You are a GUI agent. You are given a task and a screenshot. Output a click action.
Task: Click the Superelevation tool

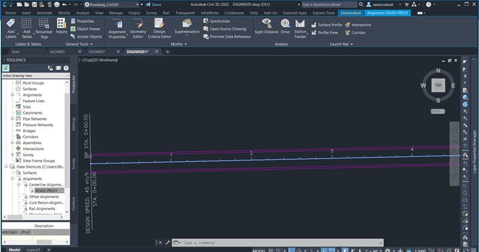(x=187, y=26)
